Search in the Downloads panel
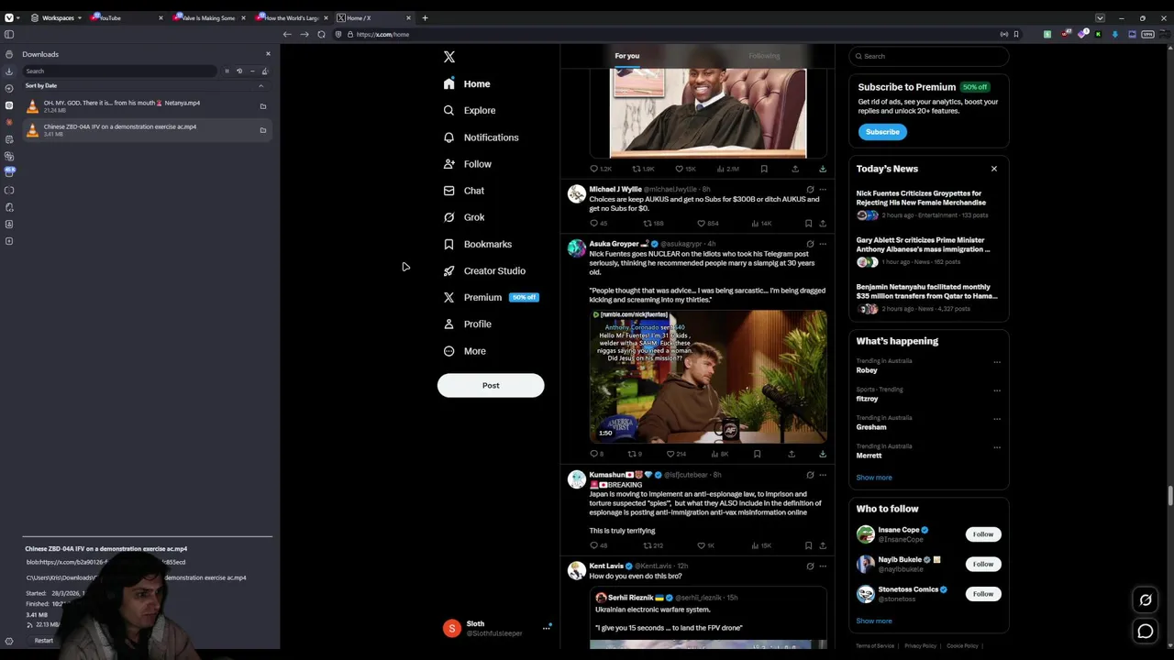Image resolution: width=1174 pixels, height=660 pixels. click(x=121, y=71)
